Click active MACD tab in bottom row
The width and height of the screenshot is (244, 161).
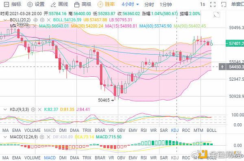(x=50, y=158)
